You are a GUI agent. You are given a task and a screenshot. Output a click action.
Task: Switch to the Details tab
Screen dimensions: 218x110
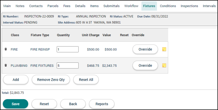coord(80,6)
